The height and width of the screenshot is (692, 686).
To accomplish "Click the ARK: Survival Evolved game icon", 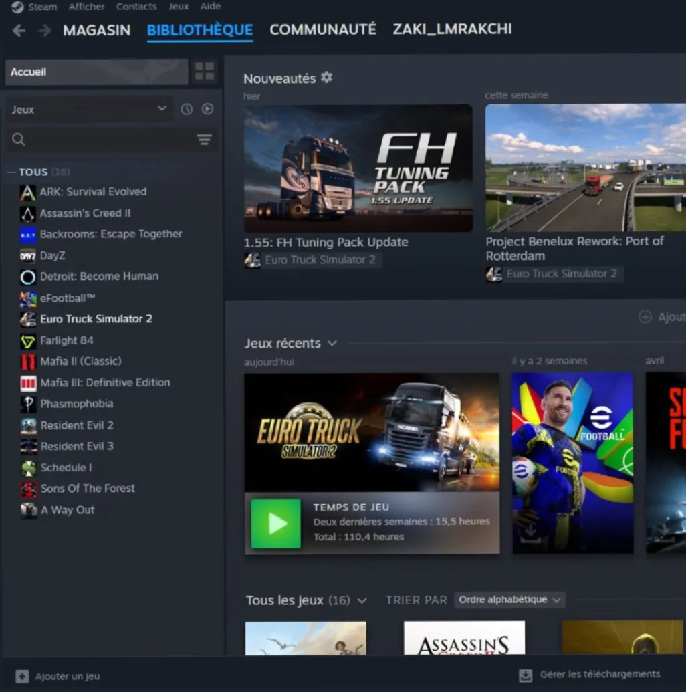I will [x=28, y=192].
